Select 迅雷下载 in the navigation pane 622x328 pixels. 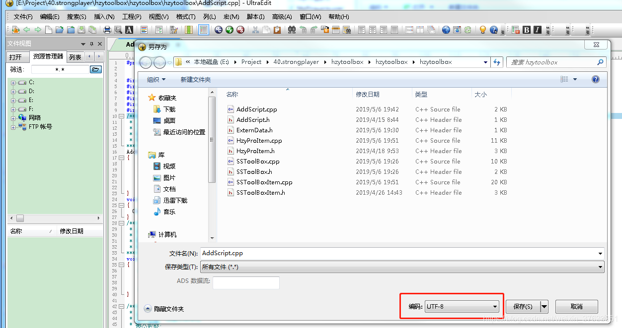tap(175, 200)
